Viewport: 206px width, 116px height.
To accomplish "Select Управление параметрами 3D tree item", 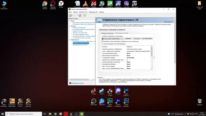I will pyautogui.click(x=81, y=43).
